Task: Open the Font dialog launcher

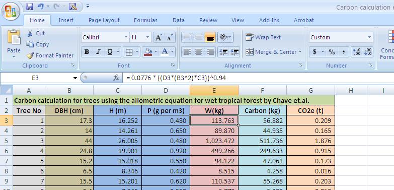Action: [173, 65]
